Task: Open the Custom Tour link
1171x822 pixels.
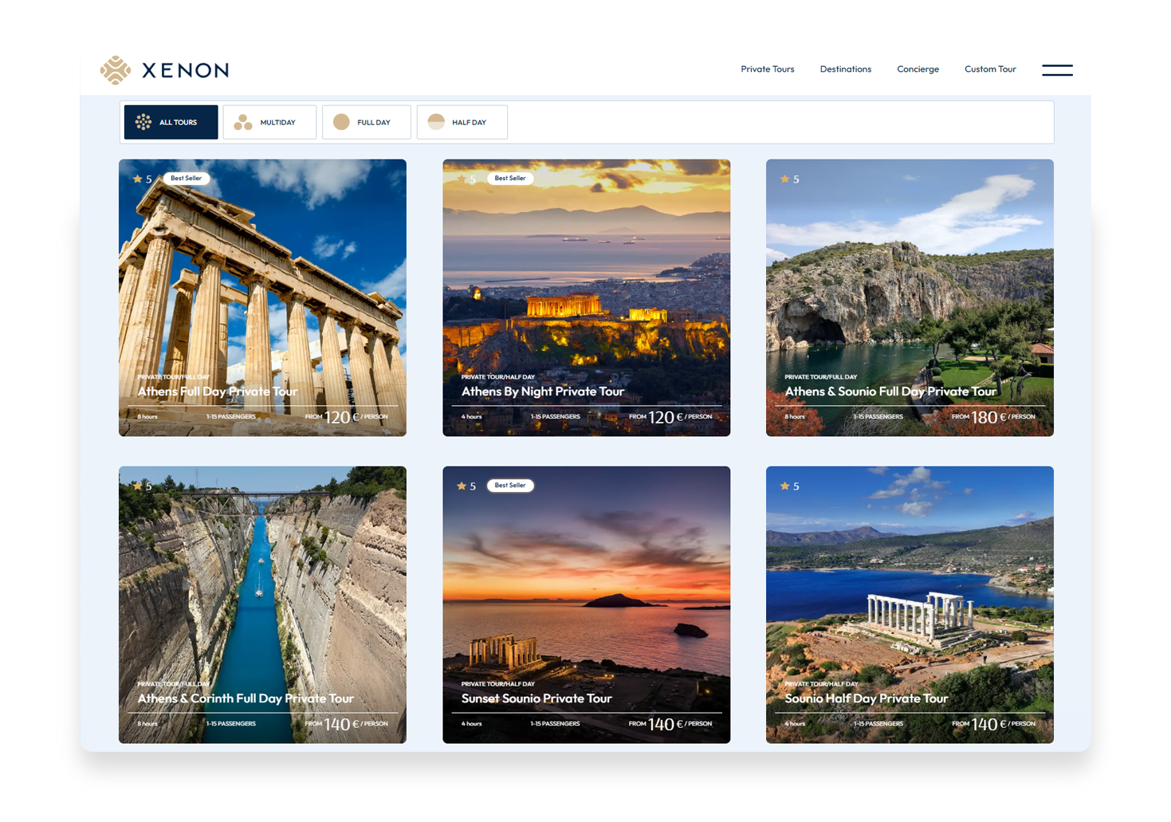Action: [990, 69]
